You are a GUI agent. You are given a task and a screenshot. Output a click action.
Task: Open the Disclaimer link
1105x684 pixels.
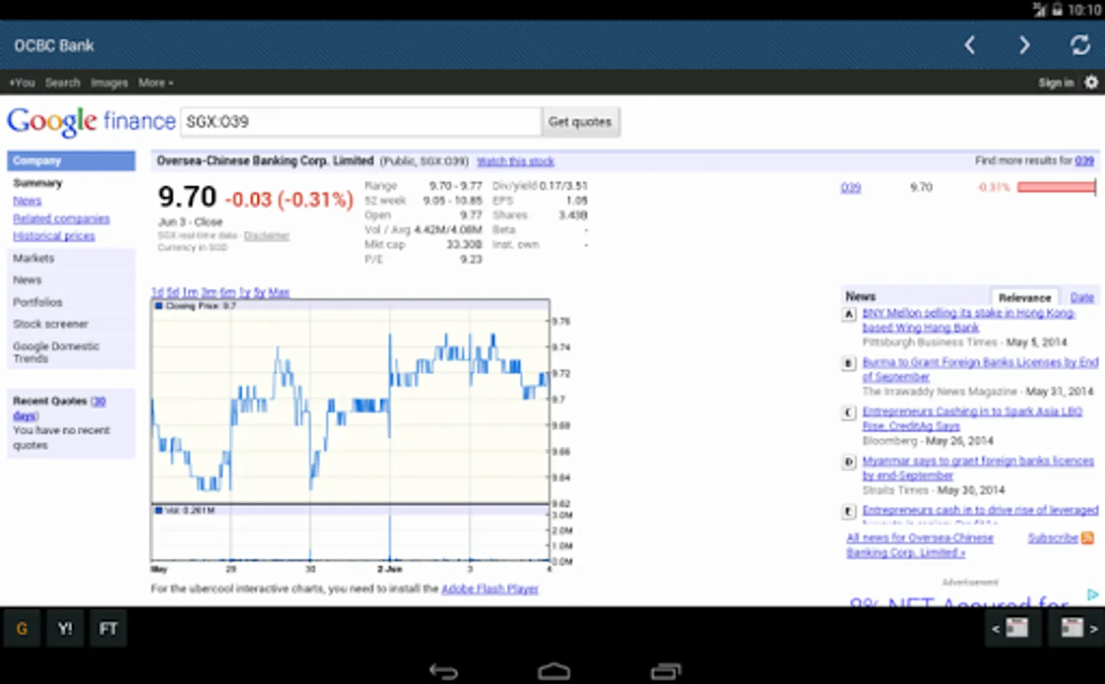267,236
